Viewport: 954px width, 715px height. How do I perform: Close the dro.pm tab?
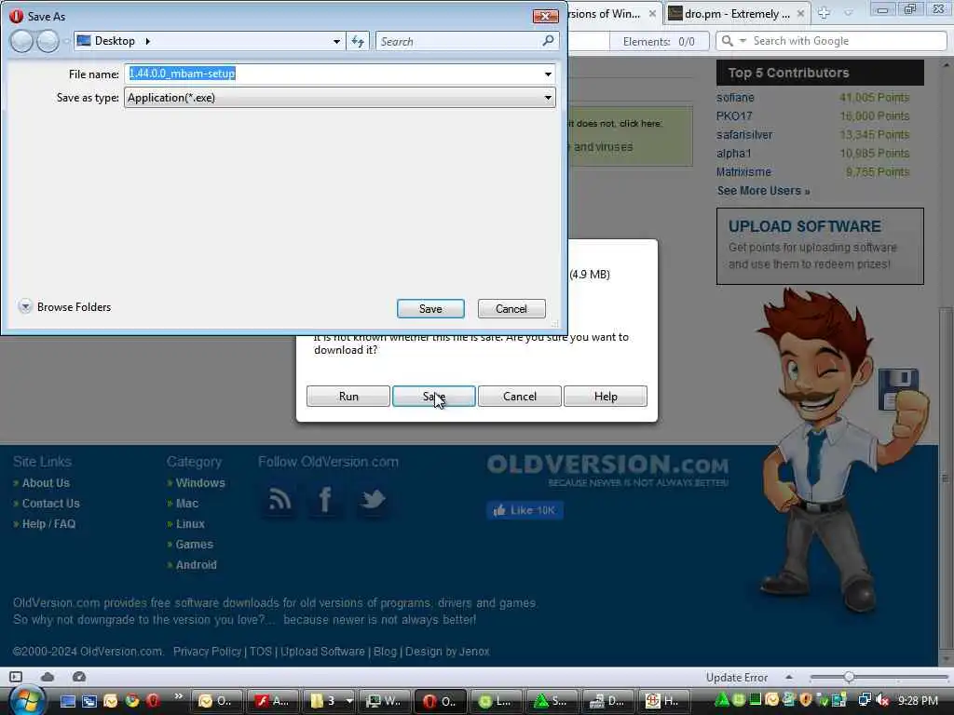coord(800,13)
